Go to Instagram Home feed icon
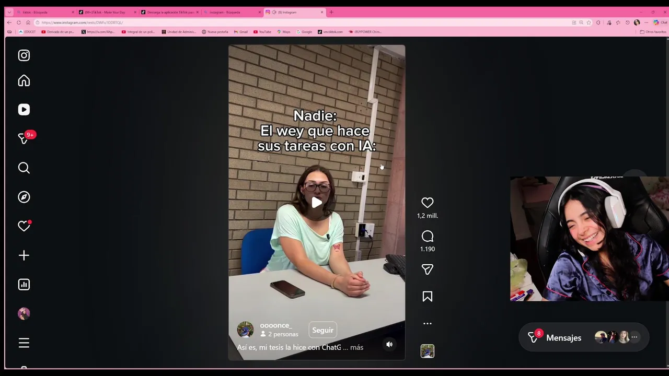 [24, 80]
